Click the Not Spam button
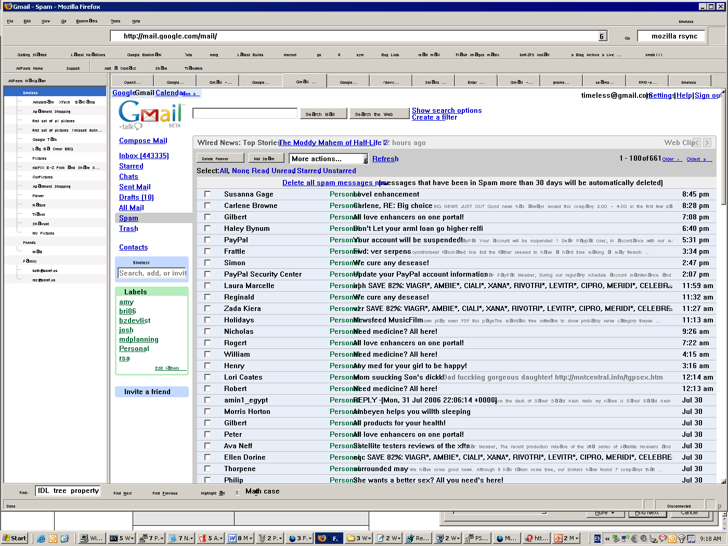 (266, 158)
